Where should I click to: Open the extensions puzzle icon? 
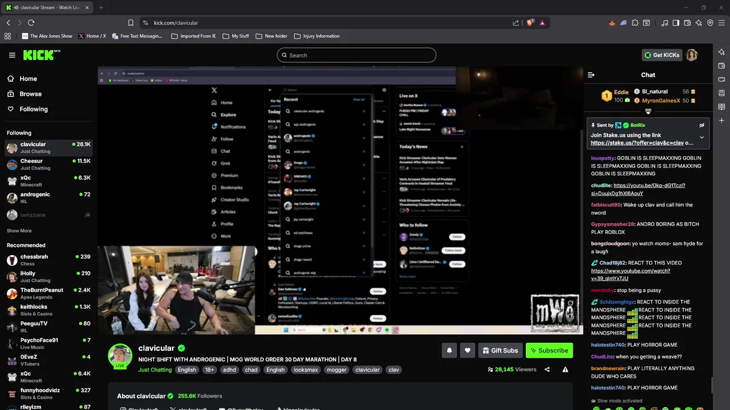635,23
